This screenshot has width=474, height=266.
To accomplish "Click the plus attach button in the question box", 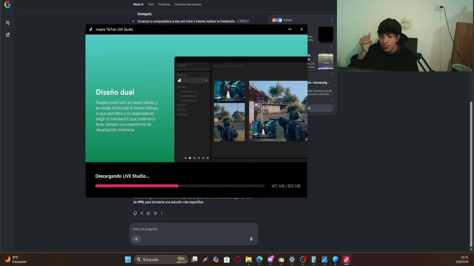I will tap(136, 239).
